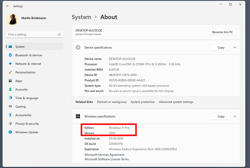The image size is (250, 168).
Task: Select the Gaming label
Action: pyautogui.click(x=20, y=107)
